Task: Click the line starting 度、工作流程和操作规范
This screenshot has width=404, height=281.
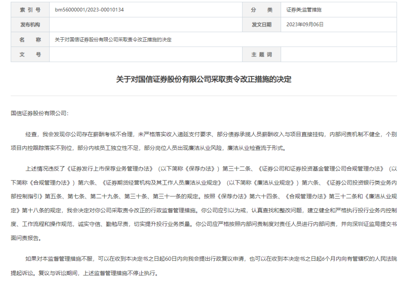Action: click(x=204, y=224)
